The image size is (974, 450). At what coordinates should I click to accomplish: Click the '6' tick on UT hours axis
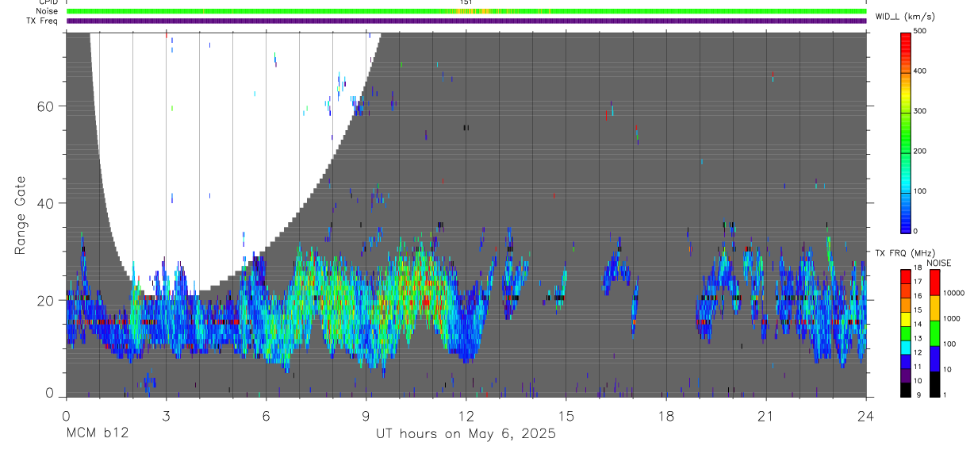click(x=266, y=415)
